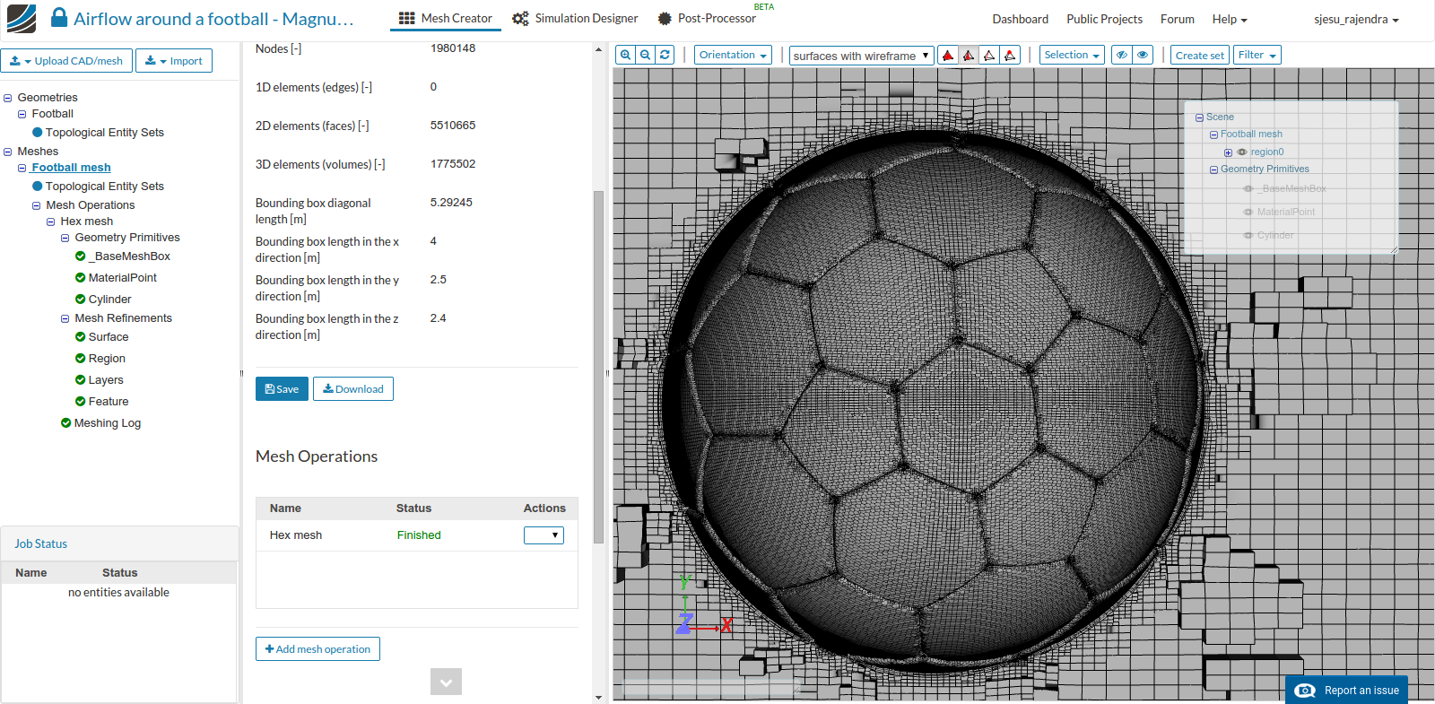Click the hide selection crossed-eye icon
The width and height of the screenshot is (1435, 704).
[1121, 55]
